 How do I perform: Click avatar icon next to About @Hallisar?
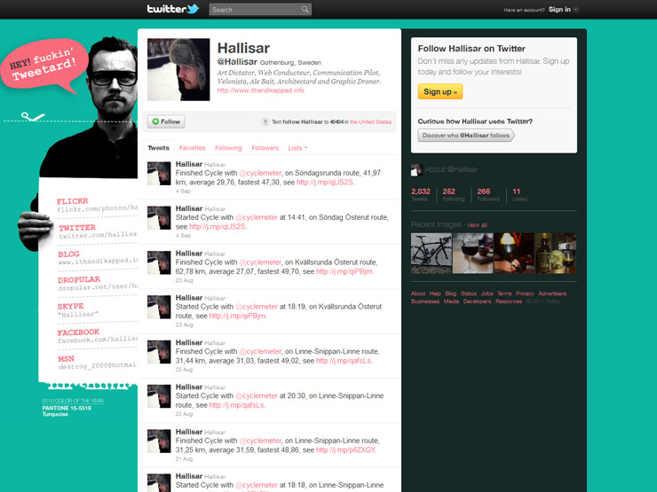(x=416, y=170)
